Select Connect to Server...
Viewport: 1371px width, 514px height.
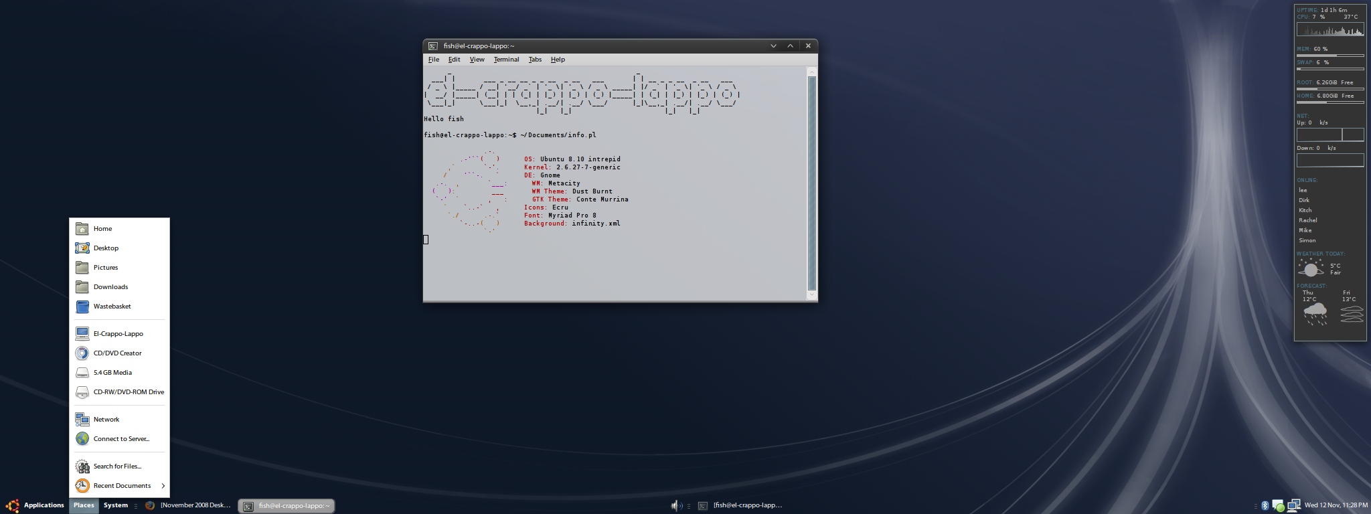(x=121, y=439)
